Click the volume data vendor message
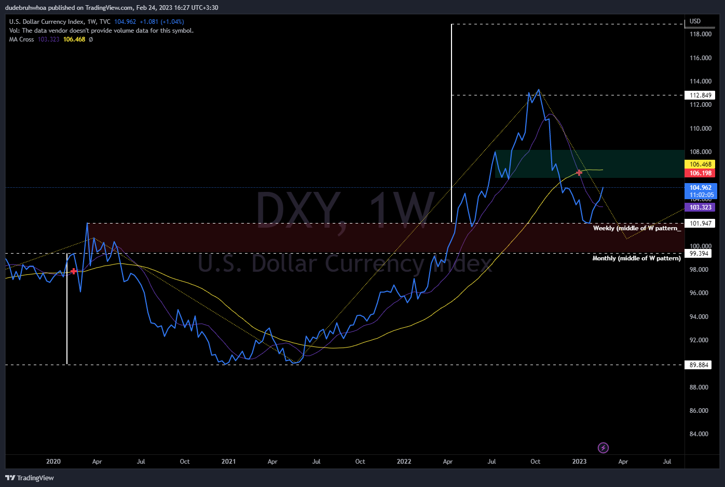This screenshot has height=487, width=725. pos(101,31)
